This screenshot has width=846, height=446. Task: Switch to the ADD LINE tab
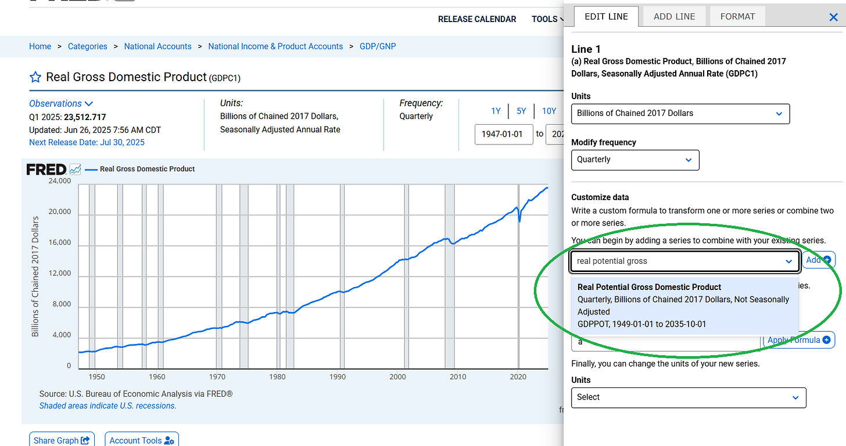click(x=673, y=16)
